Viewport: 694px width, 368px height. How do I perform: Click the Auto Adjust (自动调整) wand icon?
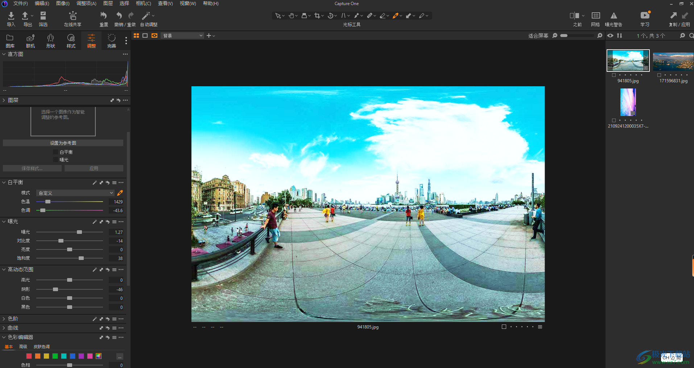pyautogui.click(x=146, y=16)
